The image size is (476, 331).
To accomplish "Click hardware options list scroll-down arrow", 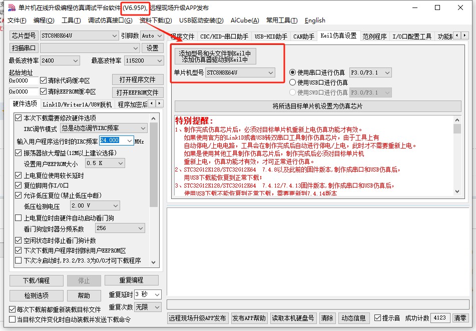I will [x=154, y=261].
